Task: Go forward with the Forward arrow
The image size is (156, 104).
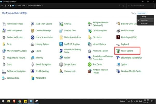Action: pyautogui.click(x=5, y=6)
